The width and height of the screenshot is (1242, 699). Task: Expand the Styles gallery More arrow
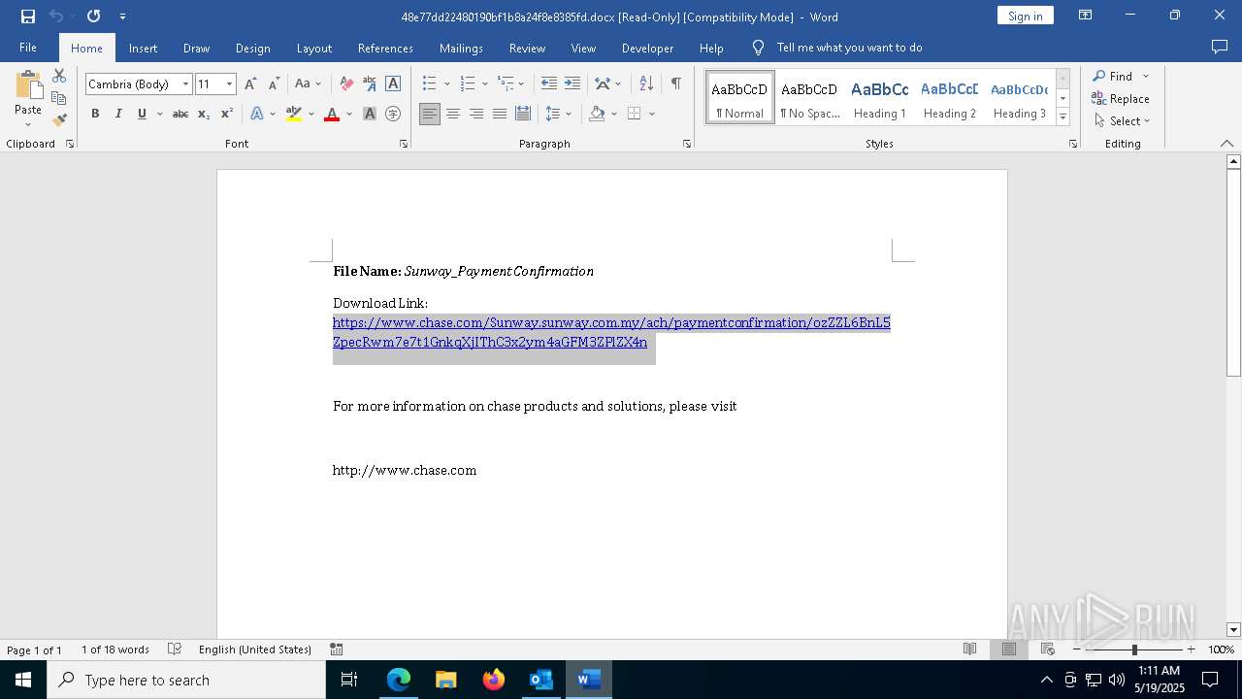pyautogui.click(x=1062, y=117)
